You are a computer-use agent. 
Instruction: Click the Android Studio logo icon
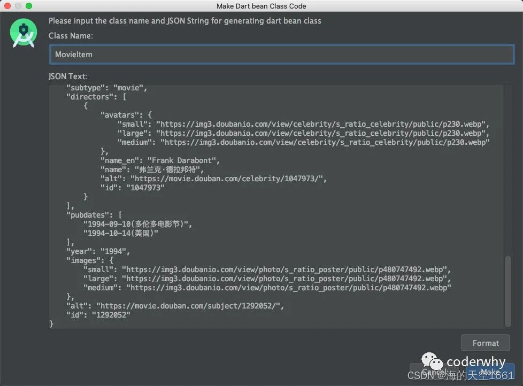click(24, 33)
